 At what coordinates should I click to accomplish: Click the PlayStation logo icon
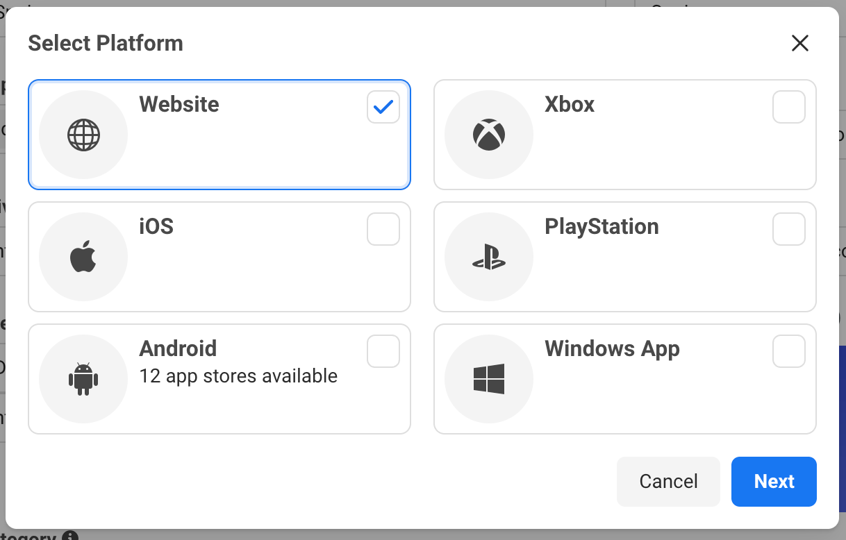pos(489,257)
